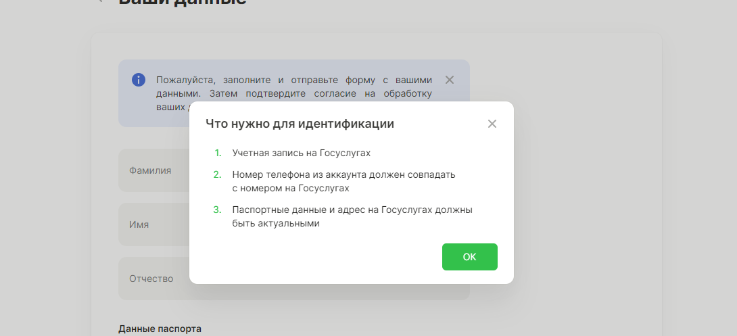Click text Номер телефона из аккаунта должен совпадать
The height and width of the screenshot is (336, 737).
[x=344, y=175]
